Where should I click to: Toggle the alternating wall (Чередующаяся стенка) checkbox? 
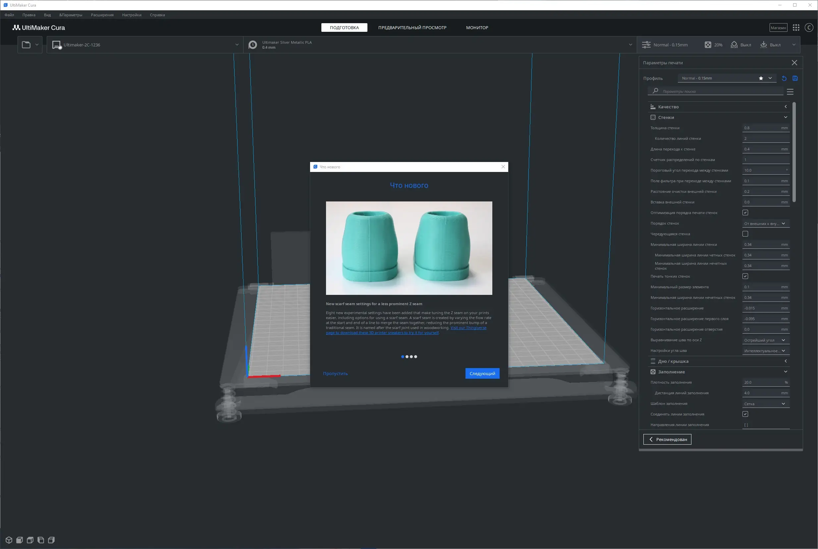pos(745,234)
